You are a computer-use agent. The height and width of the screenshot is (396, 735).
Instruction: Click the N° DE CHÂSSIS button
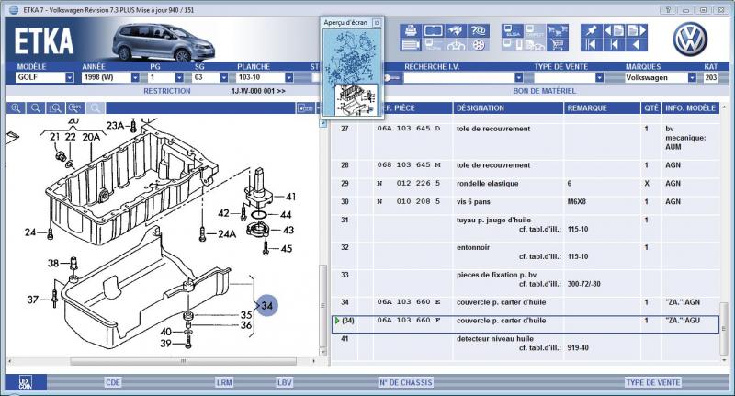406,382
